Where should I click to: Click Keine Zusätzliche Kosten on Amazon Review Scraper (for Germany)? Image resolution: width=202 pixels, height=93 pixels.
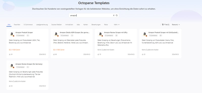17,81
